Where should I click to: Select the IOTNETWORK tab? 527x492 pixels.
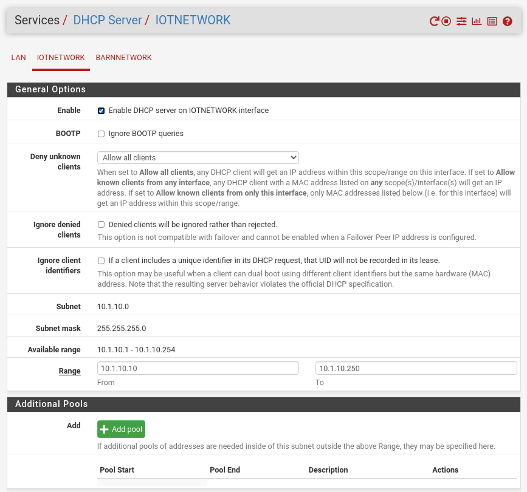point(61,58)
